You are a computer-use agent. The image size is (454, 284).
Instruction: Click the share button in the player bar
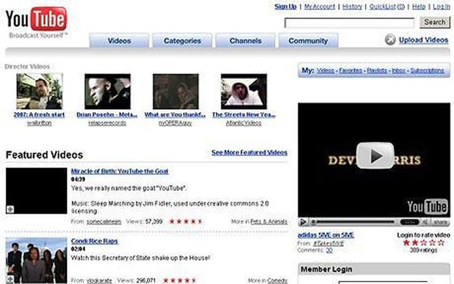tap(441, 222)
